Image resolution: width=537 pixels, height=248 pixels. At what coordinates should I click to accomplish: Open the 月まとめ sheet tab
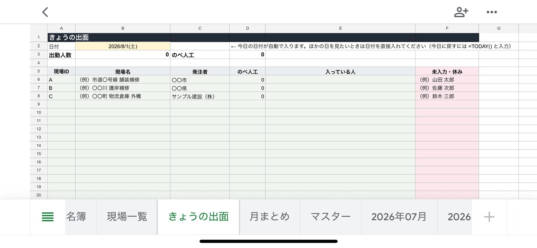(x=270, y=217)
